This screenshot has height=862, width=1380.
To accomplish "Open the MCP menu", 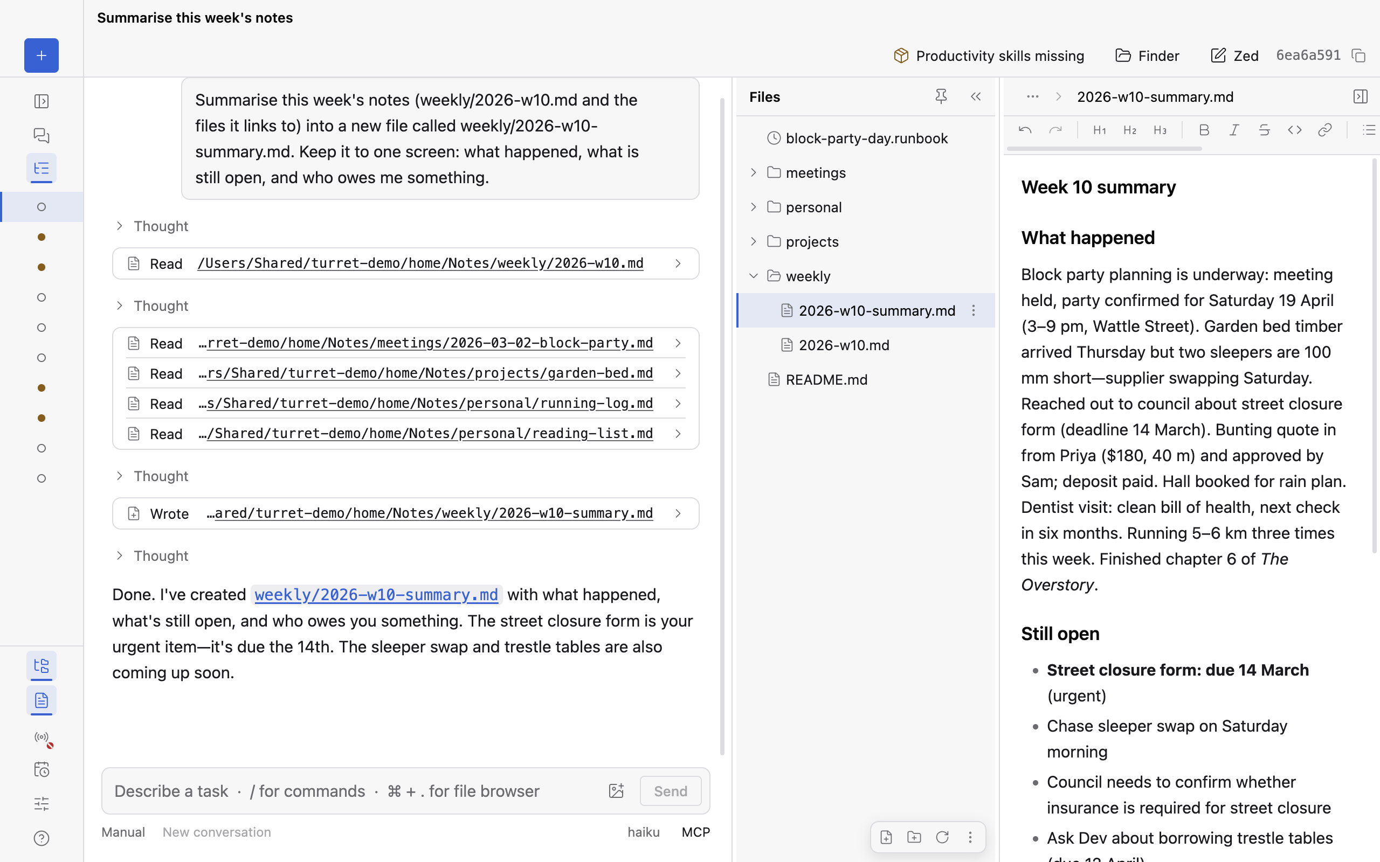I will click(x=696, y=832).
